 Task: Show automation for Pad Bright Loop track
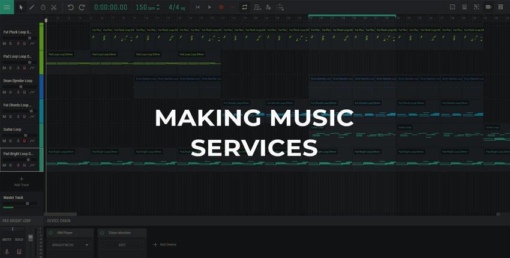pyautogui.click(x=32, y=165)
